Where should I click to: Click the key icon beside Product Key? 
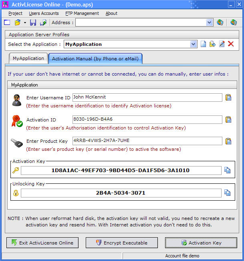pyautogui.click(x=17, y=143)
